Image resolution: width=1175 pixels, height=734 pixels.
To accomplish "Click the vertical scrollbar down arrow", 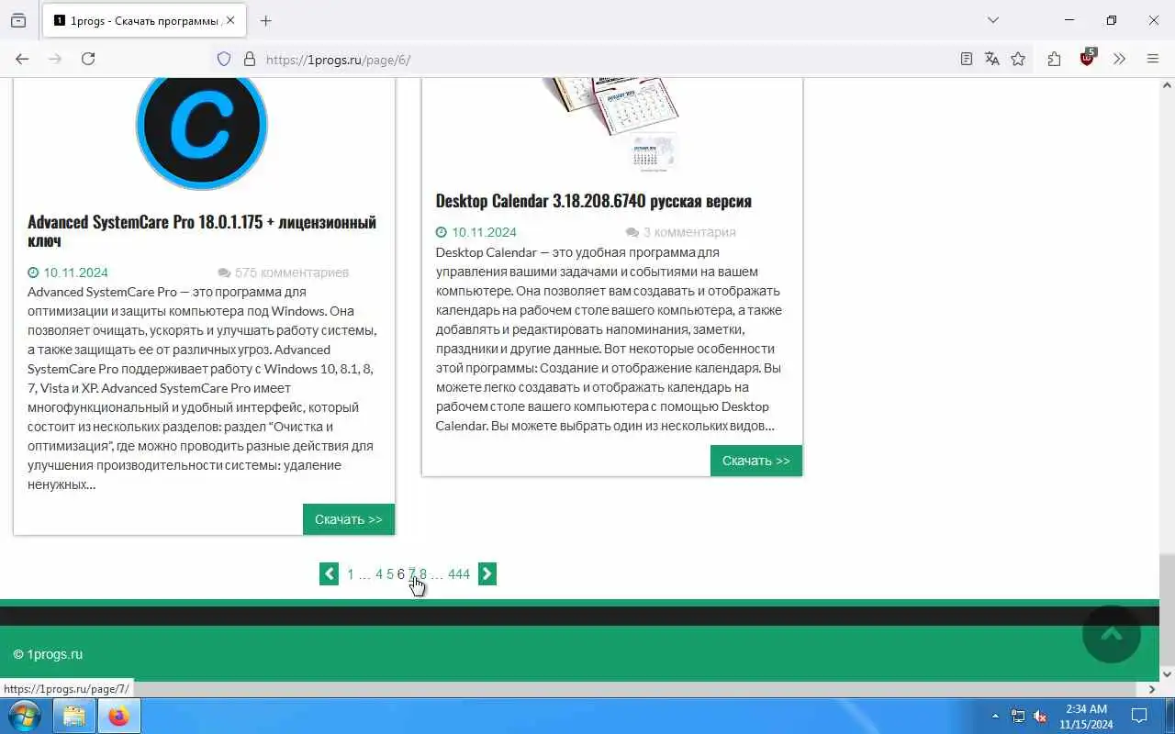I will pyautogui.click(x=1168, y=674).
